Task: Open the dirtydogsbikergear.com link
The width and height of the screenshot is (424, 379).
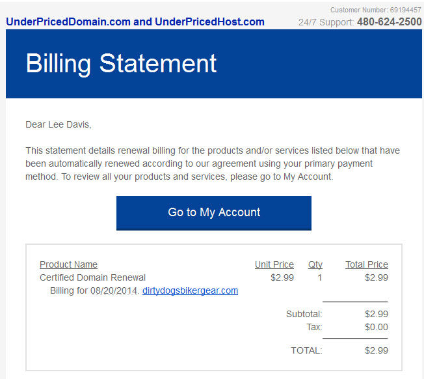Action: coord(190,290)
